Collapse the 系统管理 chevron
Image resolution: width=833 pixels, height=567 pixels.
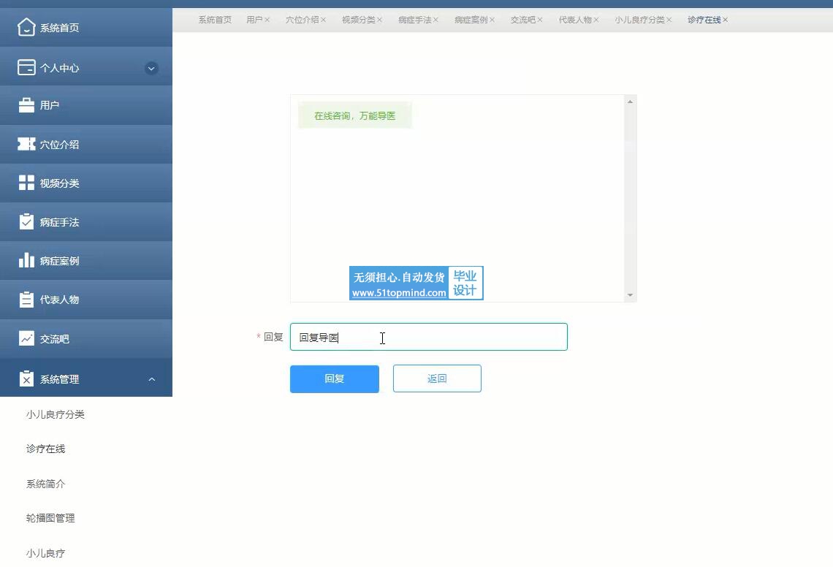click(x=151, y=379)
